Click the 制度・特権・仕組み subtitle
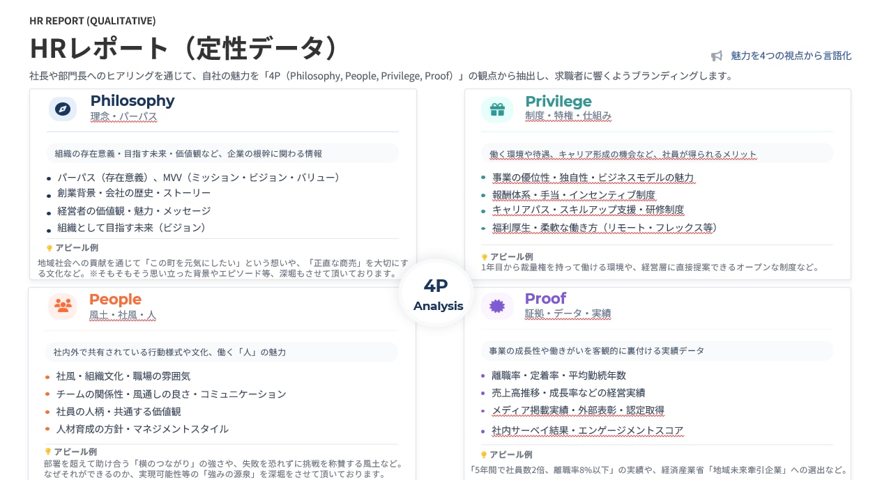 pyautogui.click(x=568, y=116)
